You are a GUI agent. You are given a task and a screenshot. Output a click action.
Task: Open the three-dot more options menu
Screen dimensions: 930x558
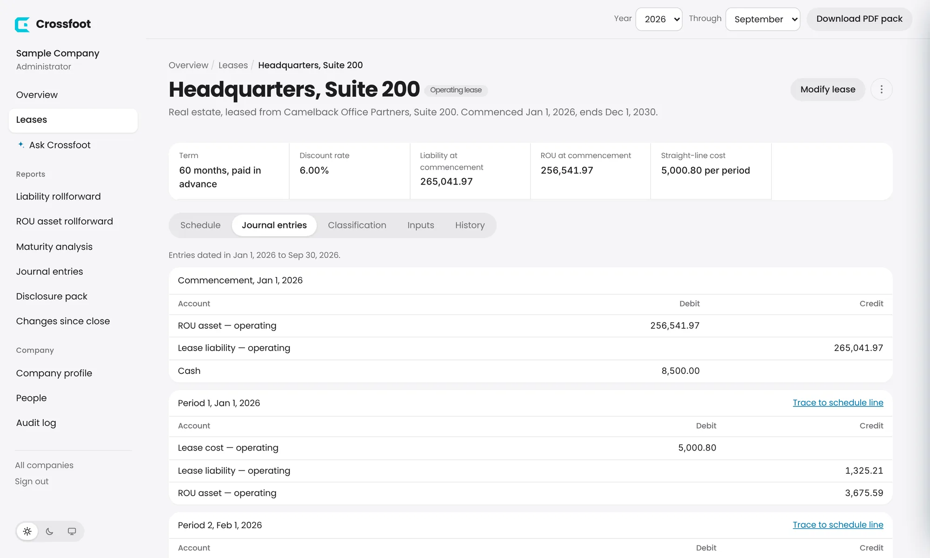point(881,89)
